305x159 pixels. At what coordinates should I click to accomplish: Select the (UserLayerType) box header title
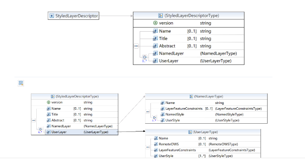pyautogui.click(x=205, y=132)
